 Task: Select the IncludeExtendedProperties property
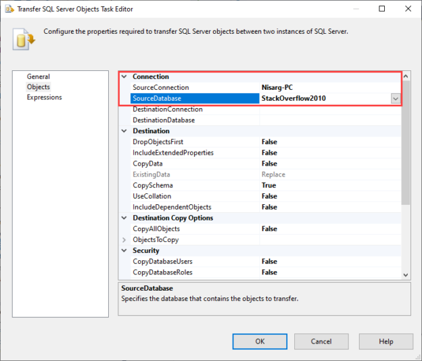173,153
